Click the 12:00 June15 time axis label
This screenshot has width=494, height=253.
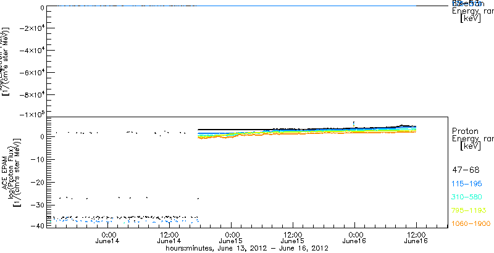pos(293,238)
